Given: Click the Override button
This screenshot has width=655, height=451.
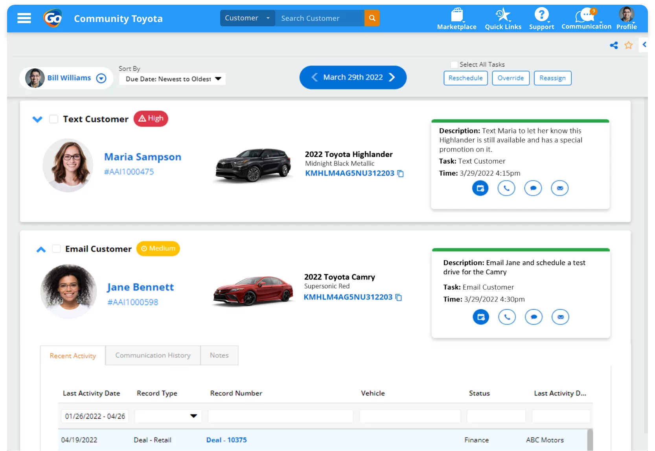Looking at the screenshot, I should tap(510, 78).
